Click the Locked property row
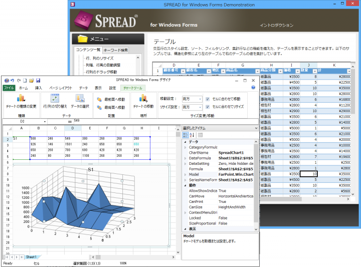This screenshot has height=267, width=361. [218, 218]
